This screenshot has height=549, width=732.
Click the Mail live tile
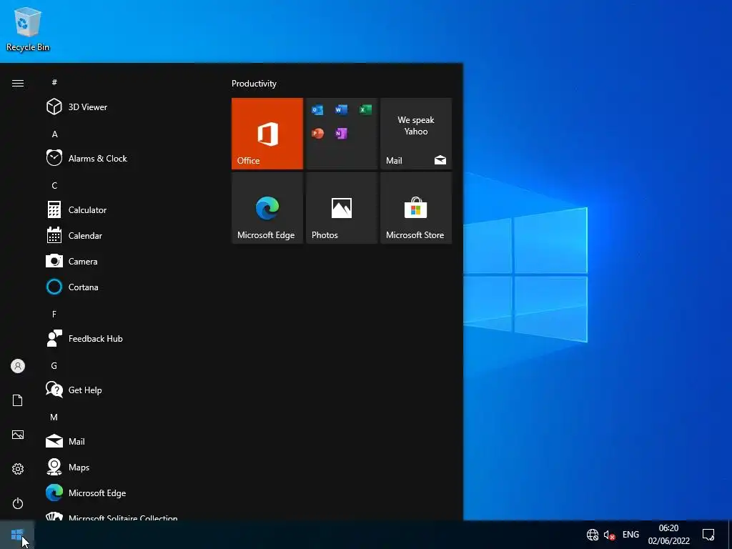[x=416, y=134]
